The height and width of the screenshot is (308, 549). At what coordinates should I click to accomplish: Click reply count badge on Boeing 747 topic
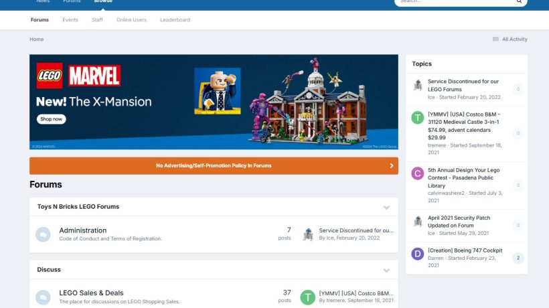pos(518,258)
